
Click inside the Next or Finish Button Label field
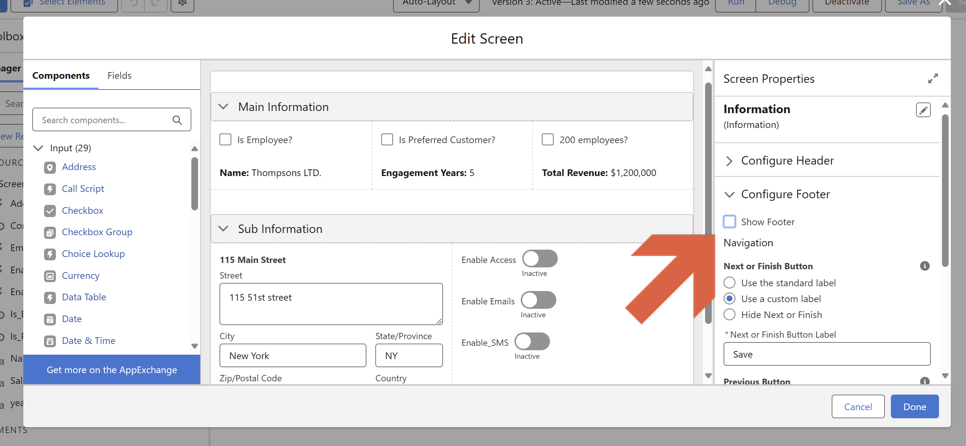pos(826,354)
